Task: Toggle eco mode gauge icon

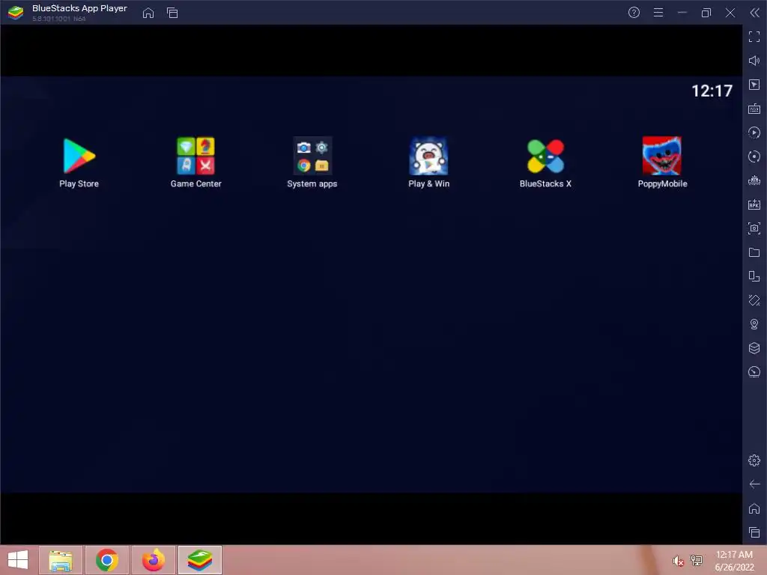Action: [754, 372]
